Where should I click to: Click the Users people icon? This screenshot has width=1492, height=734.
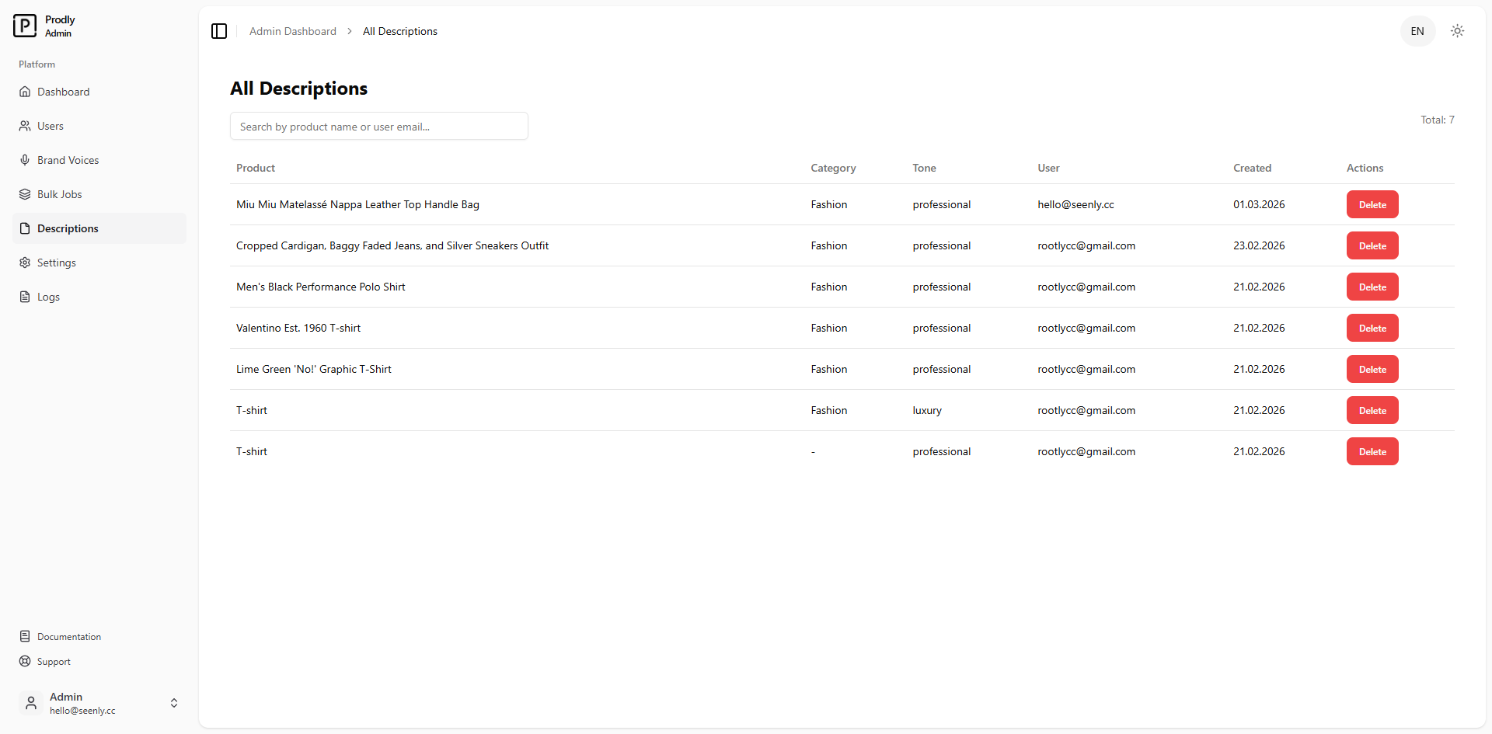tap(25, 126)
